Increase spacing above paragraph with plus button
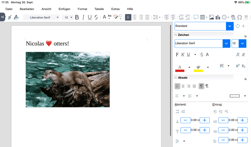Viewport: 251px width, 147px height. (x=204, y=120)
